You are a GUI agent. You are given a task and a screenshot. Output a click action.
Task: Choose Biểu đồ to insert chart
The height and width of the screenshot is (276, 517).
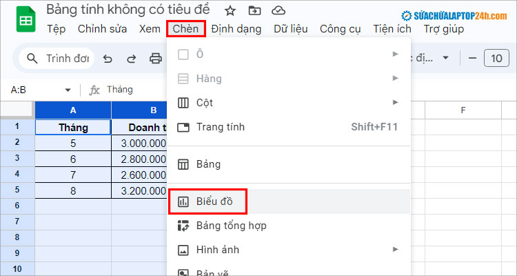(289, 201)
